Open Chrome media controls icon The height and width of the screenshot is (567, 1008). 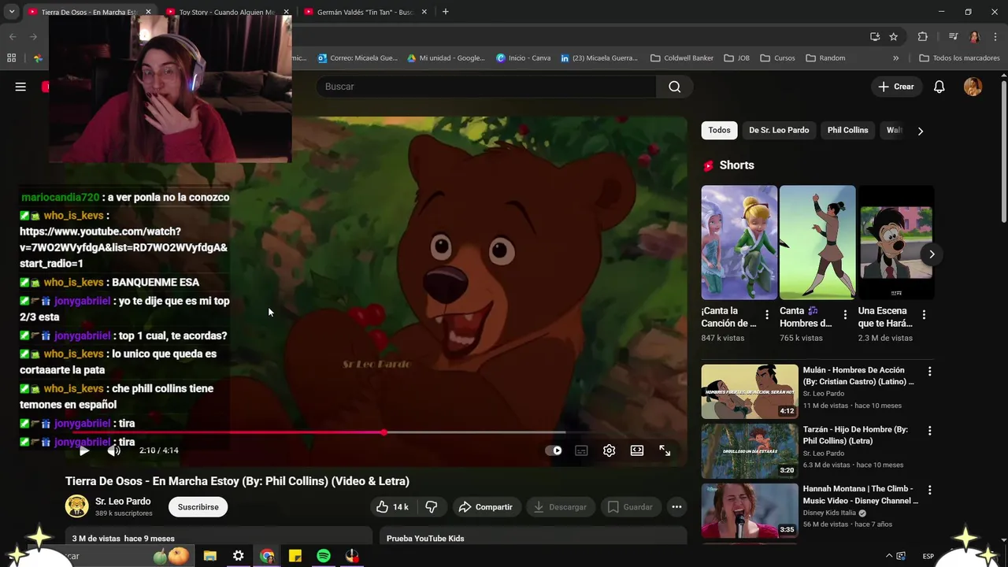click(x=953, y=36)
